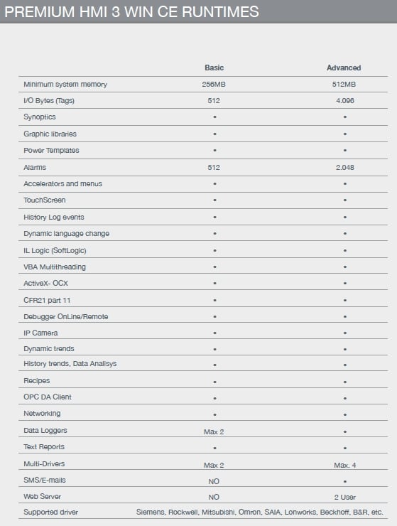Click the Advanced column header
Screen dimensions: 397x526
click(x=344, y=68)
